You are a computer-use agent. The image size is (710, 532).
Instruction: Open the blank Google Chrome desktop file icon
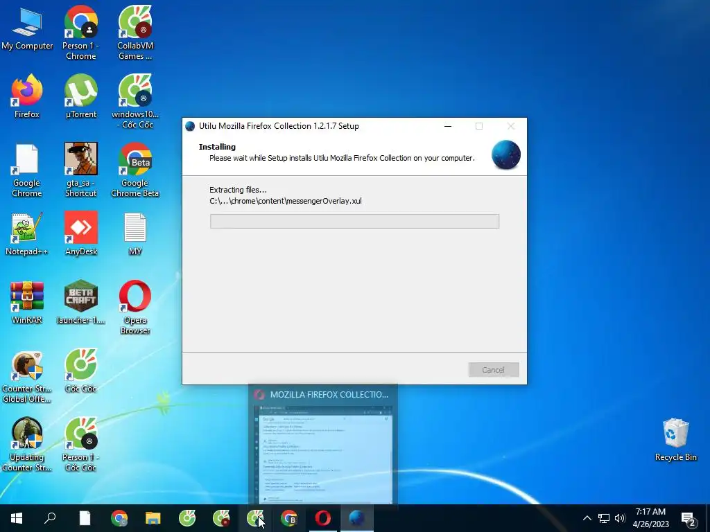27,170
